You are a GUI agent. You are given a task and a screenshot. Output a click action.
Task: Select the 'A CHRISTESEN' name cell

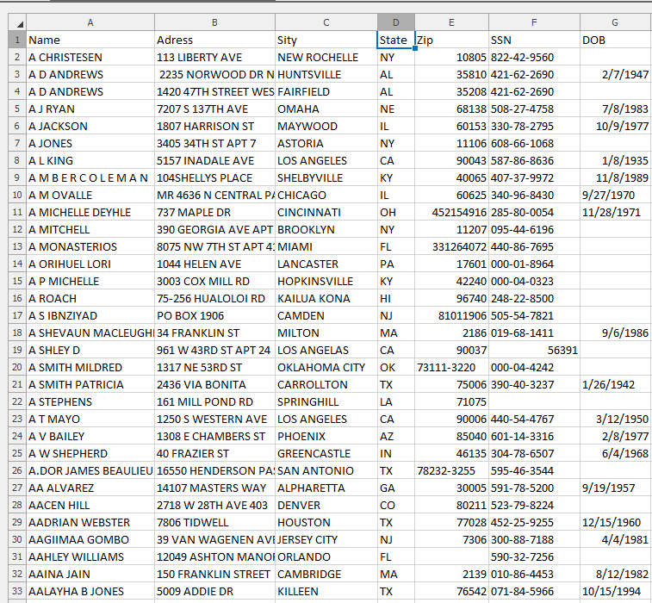click(x=90, y=57)
